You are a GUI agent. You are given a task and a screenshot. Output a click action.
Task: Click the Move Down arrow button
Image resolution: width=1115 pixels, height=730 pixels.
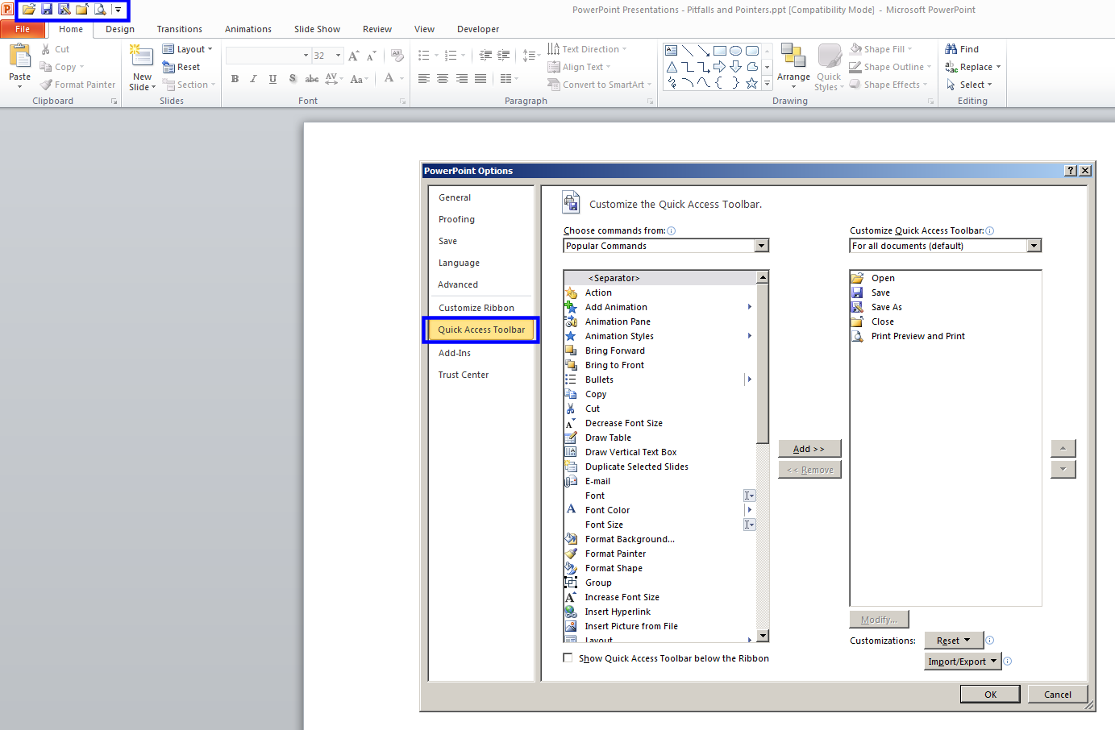[x=1063, y=469]
